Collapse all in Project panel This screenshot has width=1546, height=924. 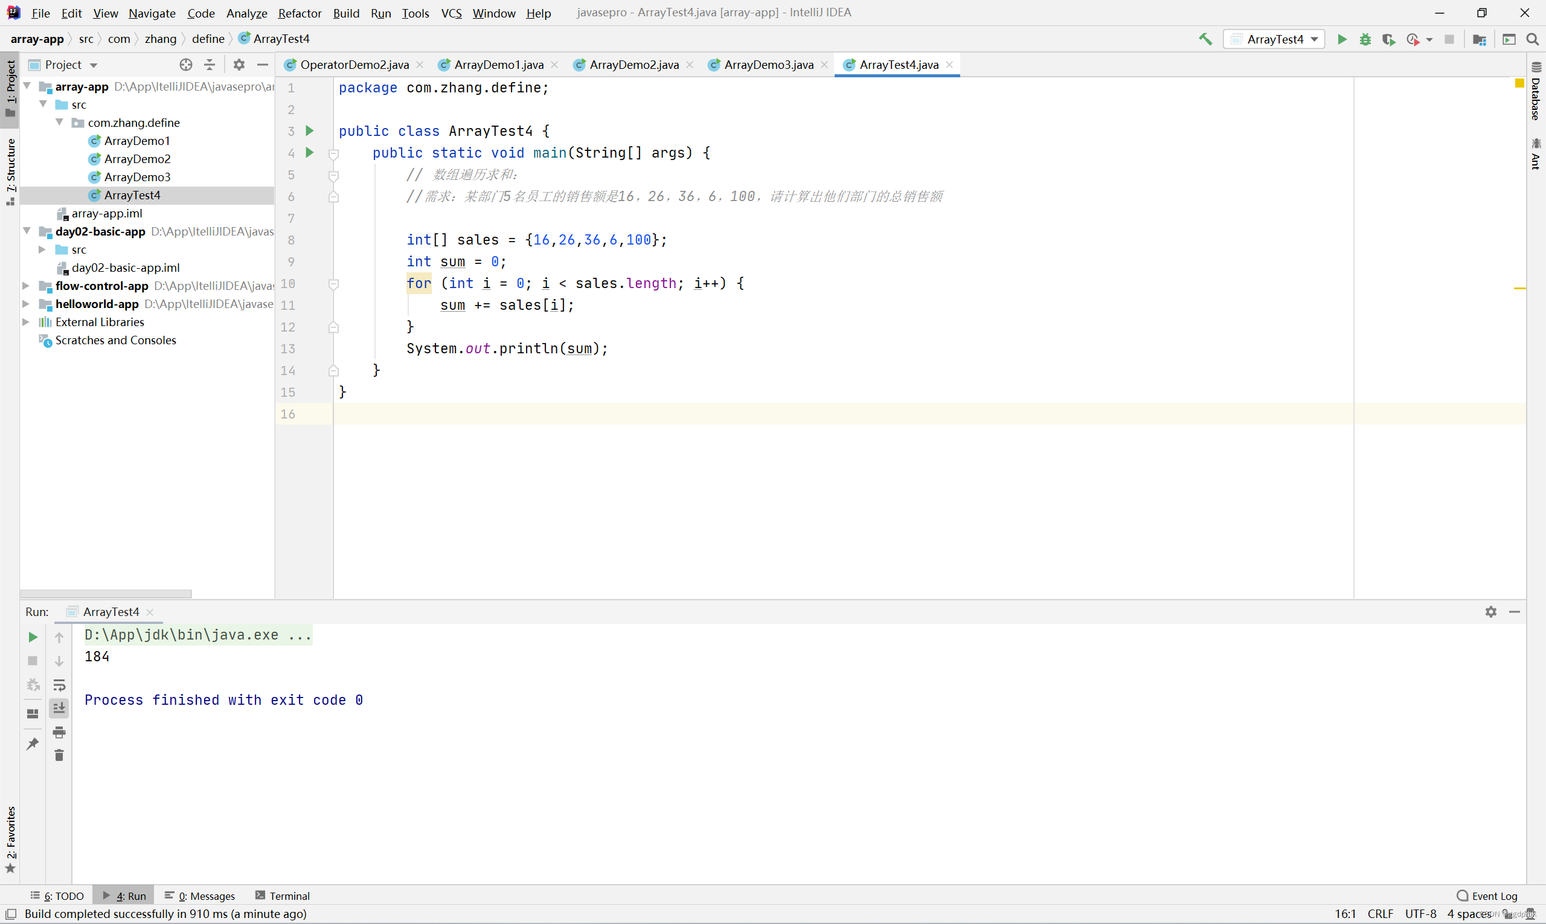210,65
